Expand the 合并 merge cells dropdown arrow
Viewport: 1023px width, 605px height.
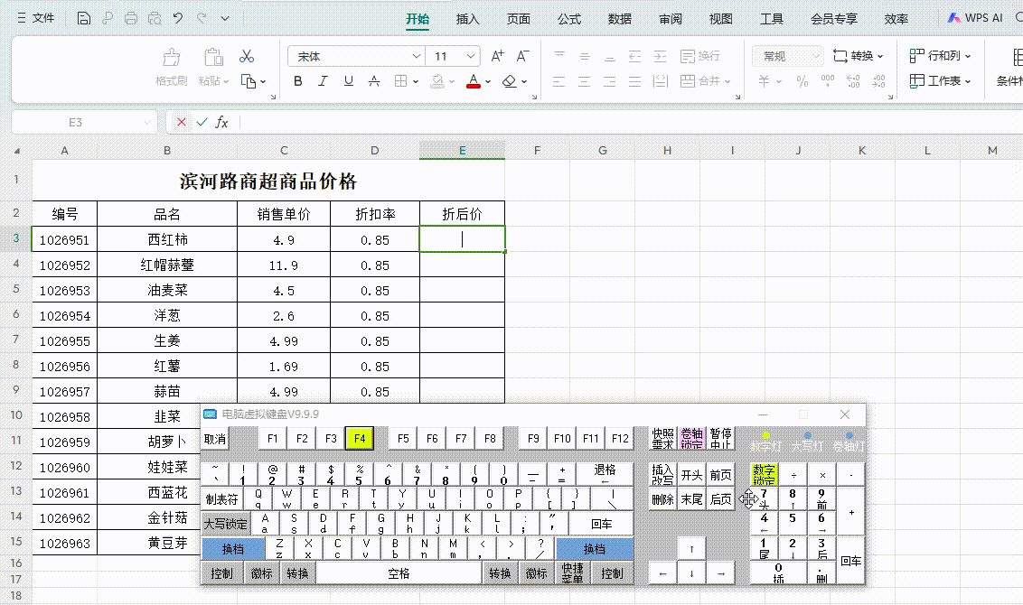click(727, 81)
